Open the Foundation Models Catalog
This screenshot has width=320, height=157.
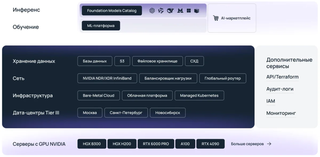pos(111,11)
